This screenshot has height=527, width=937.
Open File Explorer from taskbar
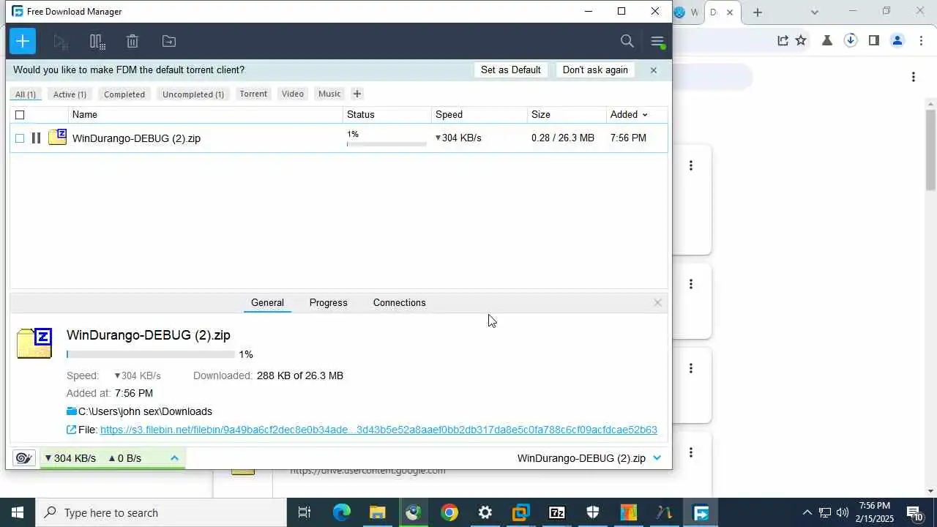(x=378, y=512)
